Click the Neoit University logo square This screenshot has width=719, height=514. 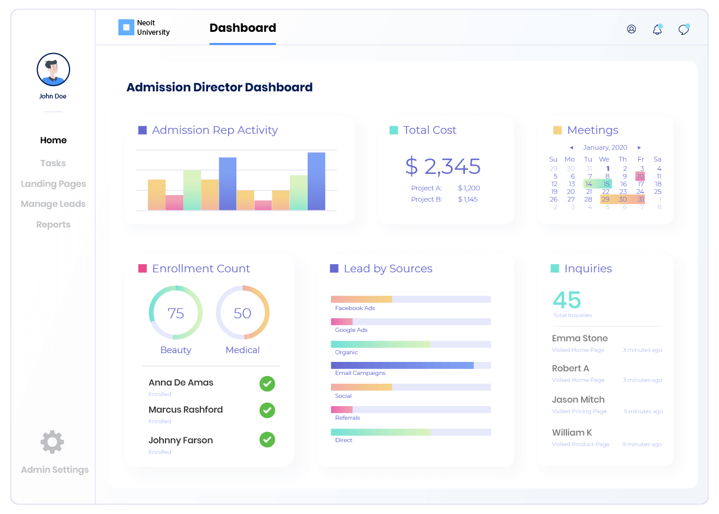pyautogui.click(x=126, y=27)
